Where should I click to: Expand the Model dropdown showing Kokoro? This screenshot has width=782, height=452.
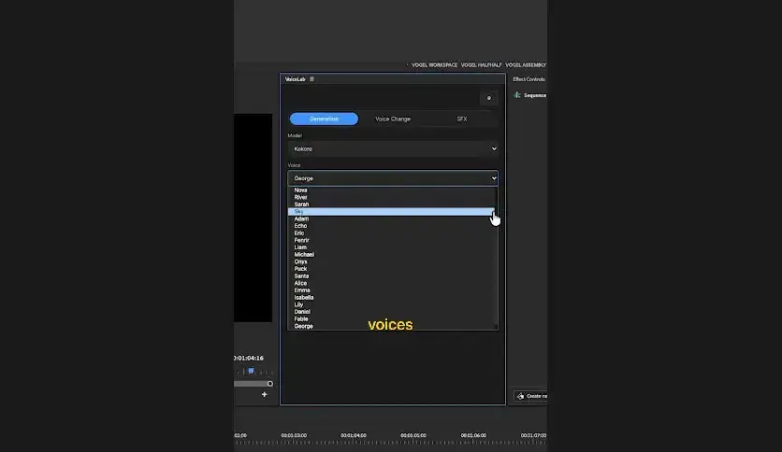tap(393, 148)
